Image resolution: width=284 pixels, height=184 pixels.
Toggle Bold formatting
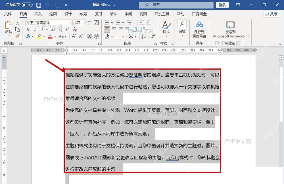(x=28, y=29)
